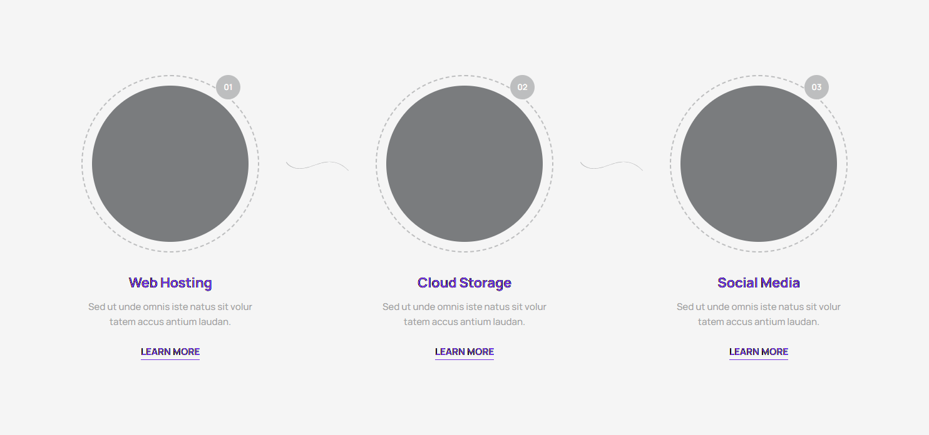Click dashed ring around Social Media image
The height and width of the screenshot is (435, 929).
coord(670,164)
